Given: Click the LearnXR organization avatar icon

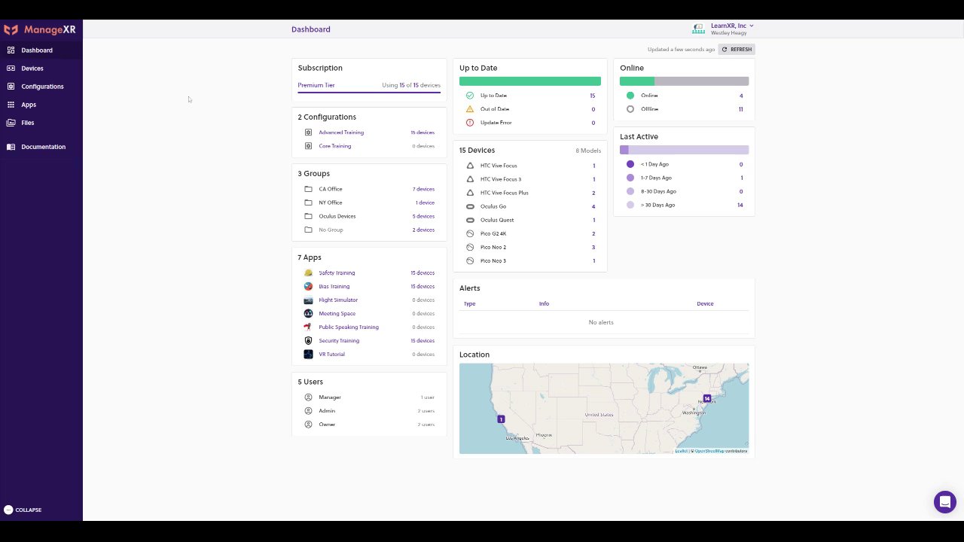Looking at the screenshot, I should pyautogui.click(x=698, y=29).
